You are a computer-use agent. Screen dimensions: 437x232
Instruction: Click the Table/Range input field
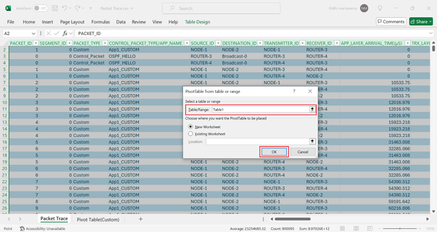[x=260, y=109]
